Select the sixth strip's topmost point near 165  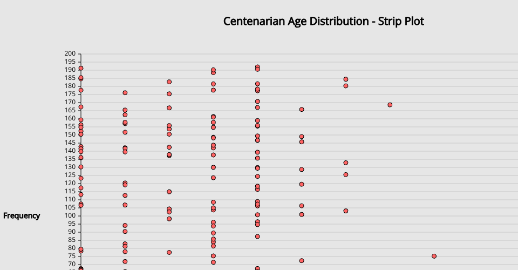(302, 110)
